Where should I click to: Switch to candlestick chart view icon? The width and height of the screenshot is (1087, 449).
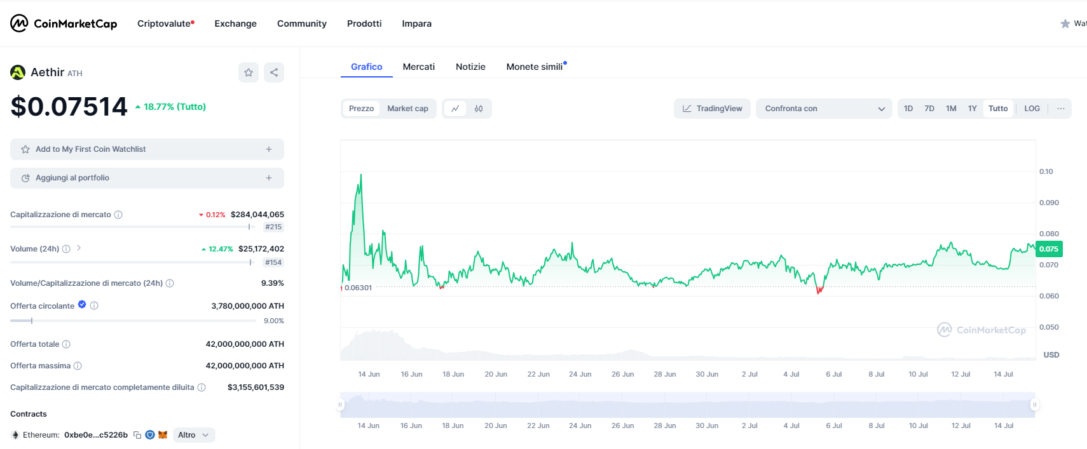[x=479, y=109]
